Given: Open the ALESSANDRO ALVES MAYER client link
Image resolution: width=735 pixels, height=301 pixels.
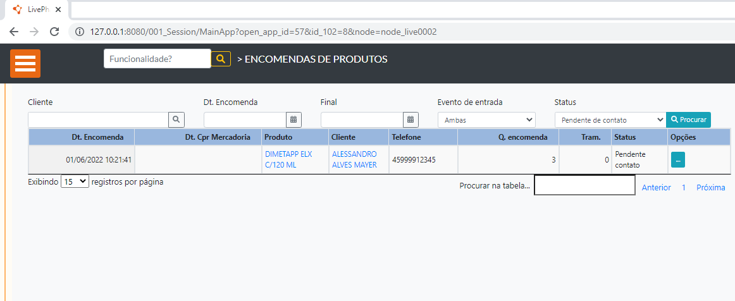Looking at the screenshot, I should click(354, 159).
